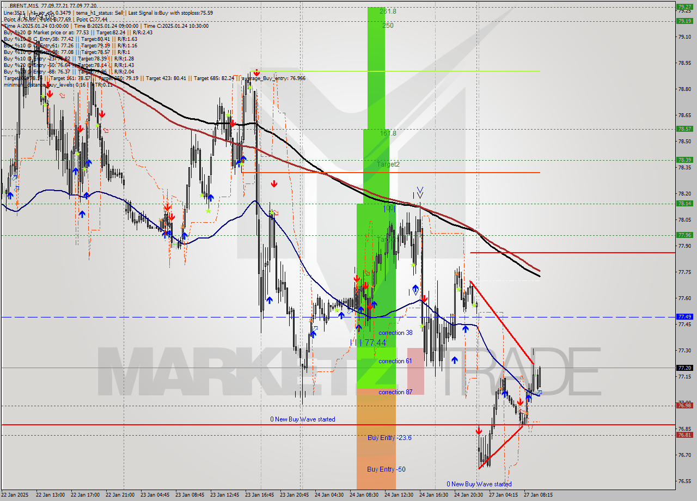
Task: Click the 23 Jan 16:45 time label
Action: point(260,495)
